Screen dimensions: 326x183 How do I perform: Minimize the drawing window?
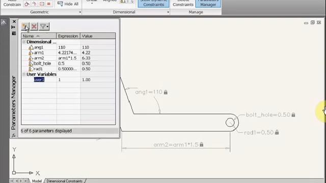coord(306,22)
